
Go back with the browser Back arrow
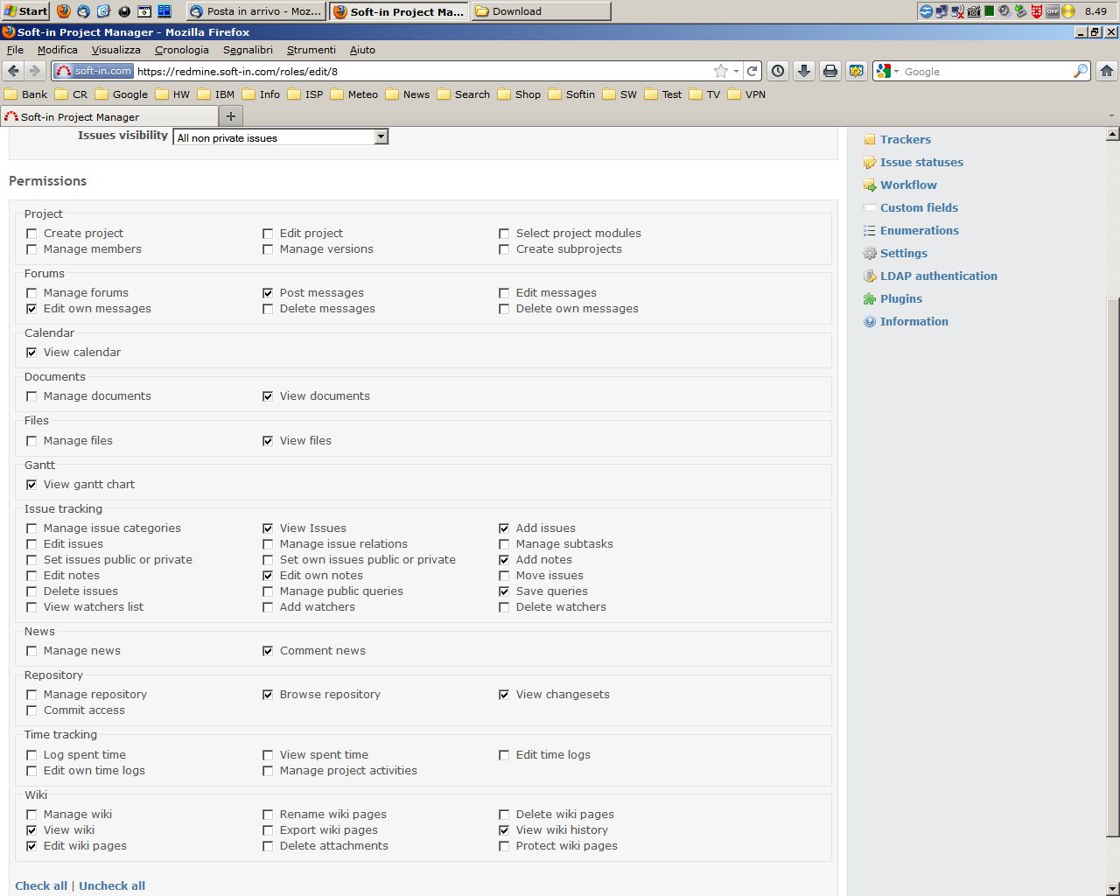[13, 71]
